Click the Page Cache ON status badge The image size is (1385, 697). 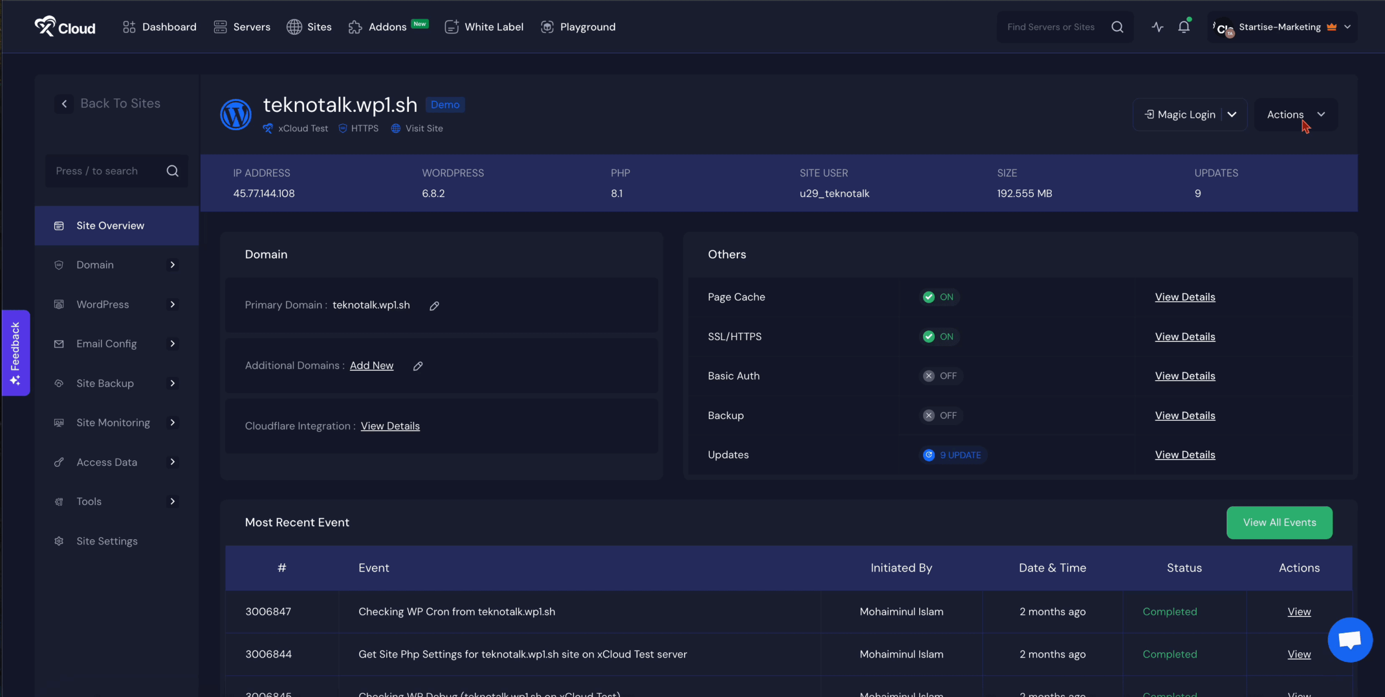click(x=939, y=297)
